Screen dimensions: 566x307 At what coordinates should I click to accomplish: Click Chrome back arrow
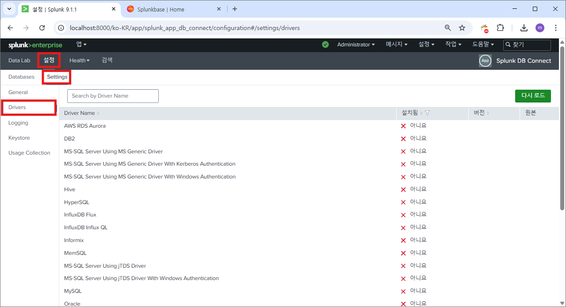point(10,28)
